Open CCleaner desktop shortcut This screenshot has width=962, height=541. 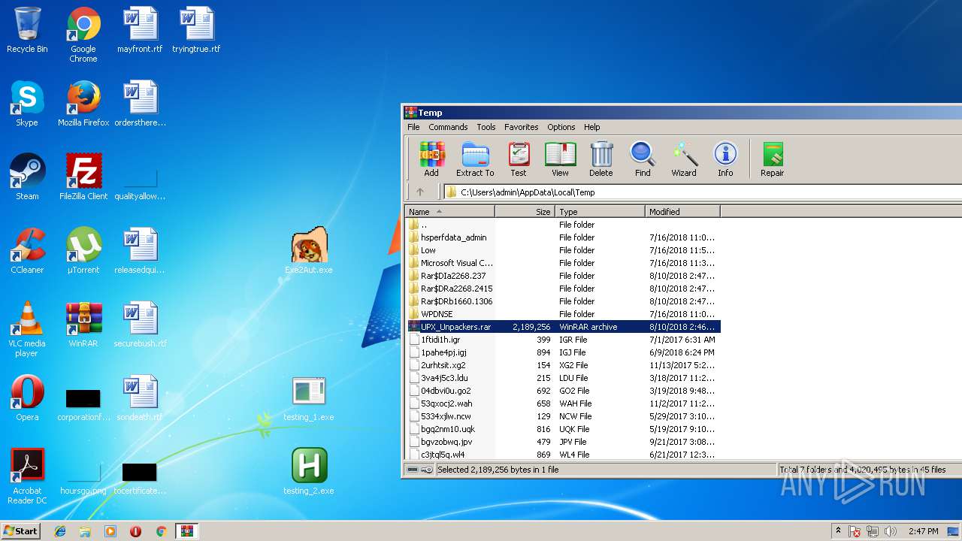click(x=27, y=251)
